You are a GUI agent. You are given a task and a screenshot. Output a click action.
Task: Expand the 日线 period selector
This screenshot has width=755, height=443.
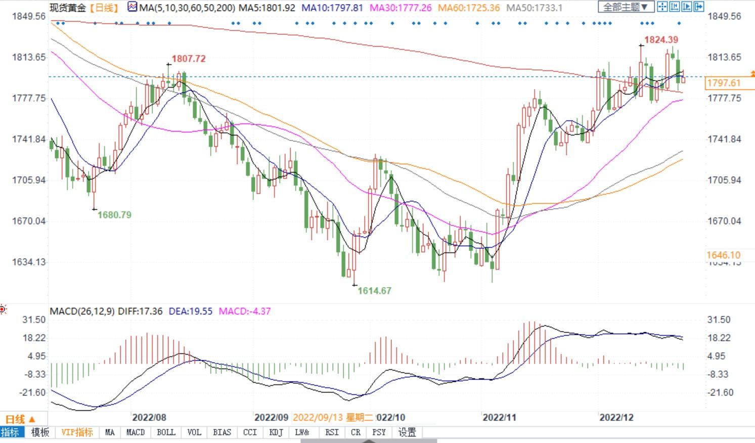(20, 419)
